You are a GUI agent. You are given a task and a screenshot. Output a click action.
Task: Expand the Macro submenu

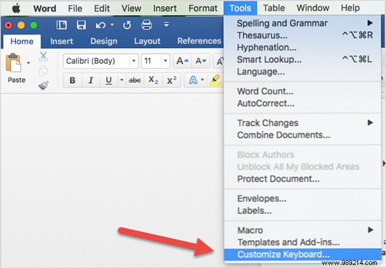coord(303,230)
